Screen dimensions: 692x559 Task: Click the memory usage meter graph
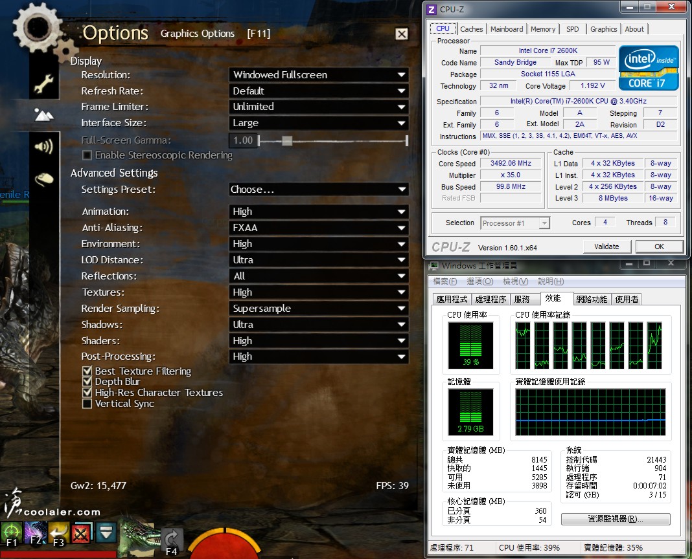point(470,412)
